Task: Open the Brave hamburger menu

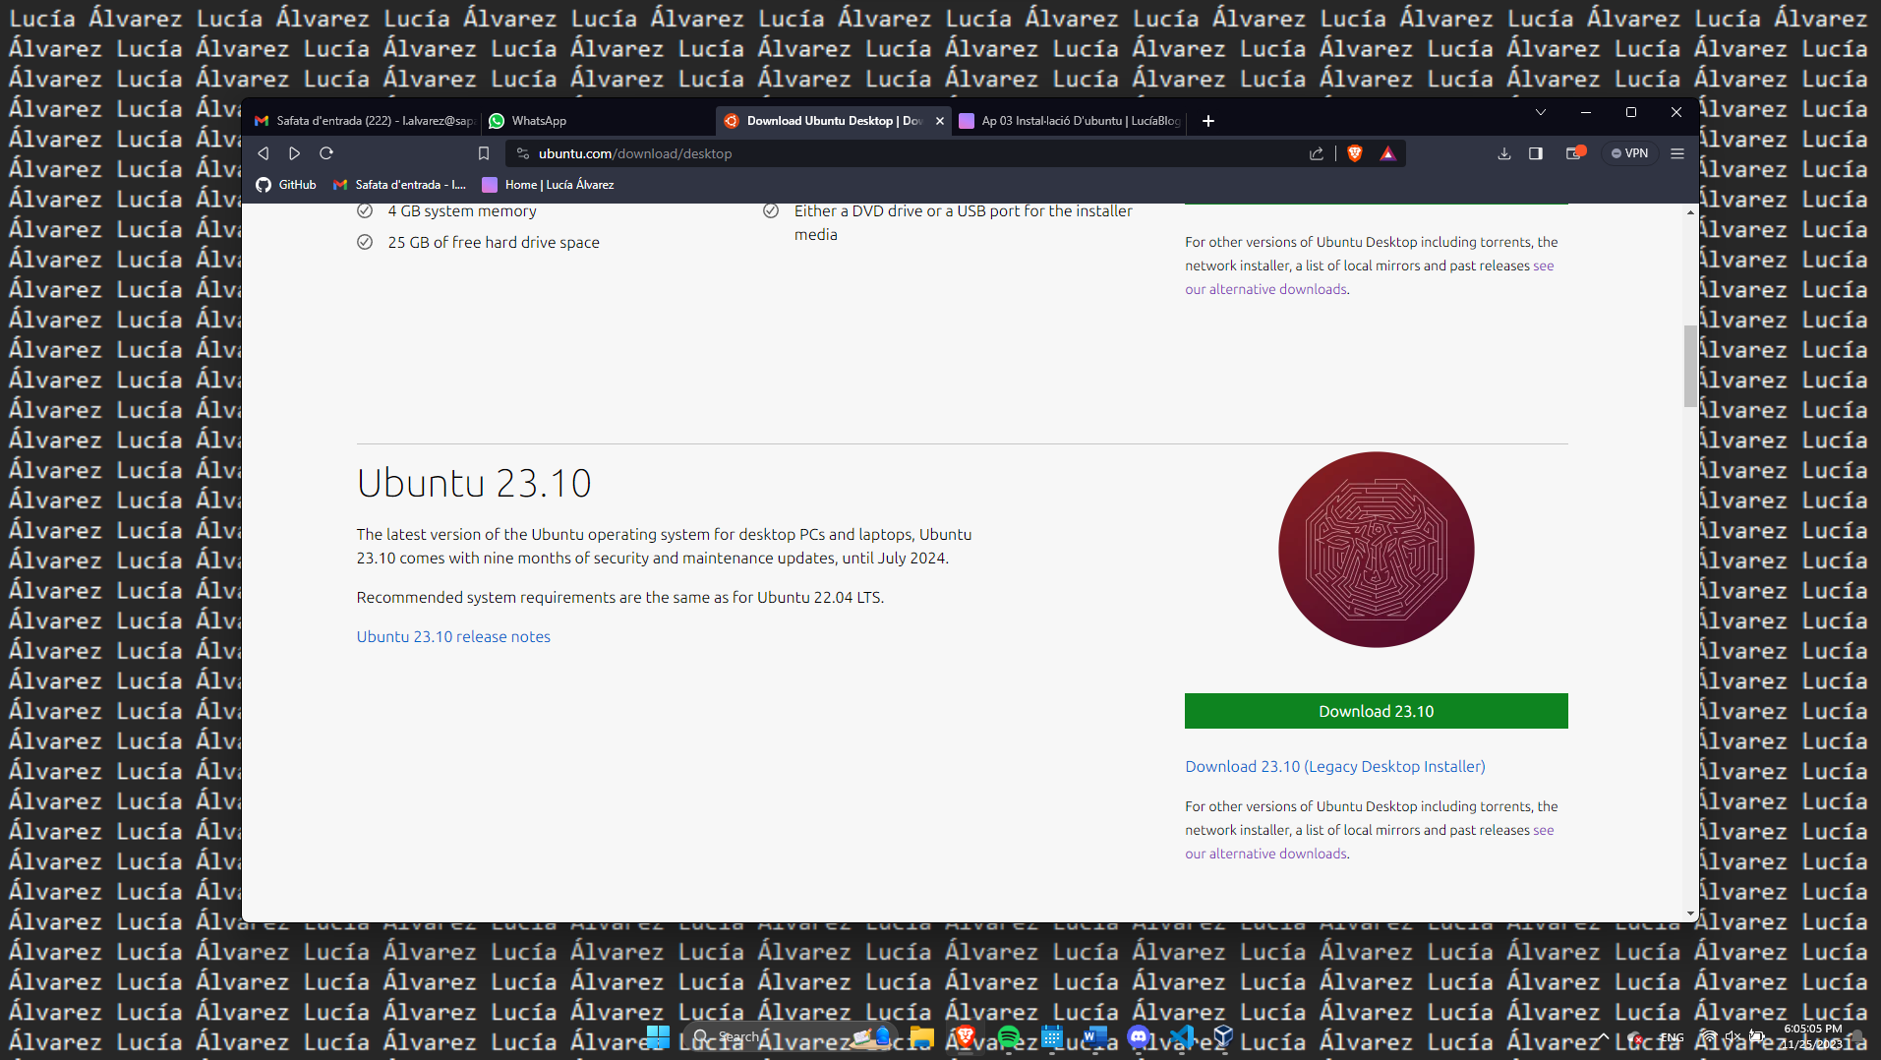Action: pyautogui.click(x=1677, y=153)
